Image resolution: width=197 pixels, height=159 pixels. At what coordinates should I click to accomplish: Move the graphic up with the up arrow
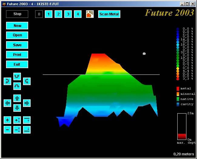point(17,98)
